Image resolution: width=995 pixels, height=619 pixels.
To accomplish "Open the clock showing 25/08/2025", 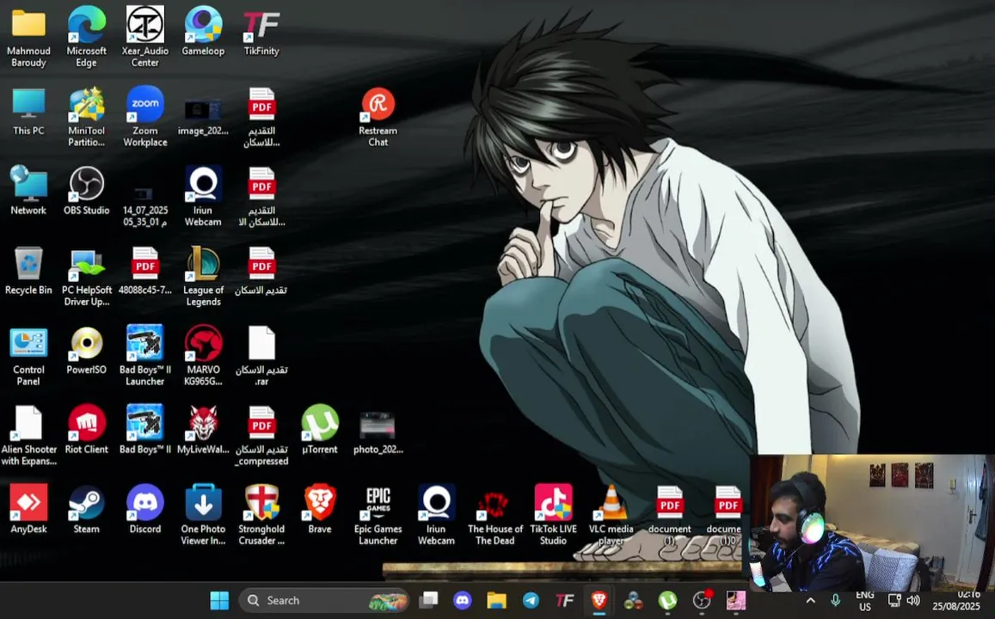I will tap(956, 601).
